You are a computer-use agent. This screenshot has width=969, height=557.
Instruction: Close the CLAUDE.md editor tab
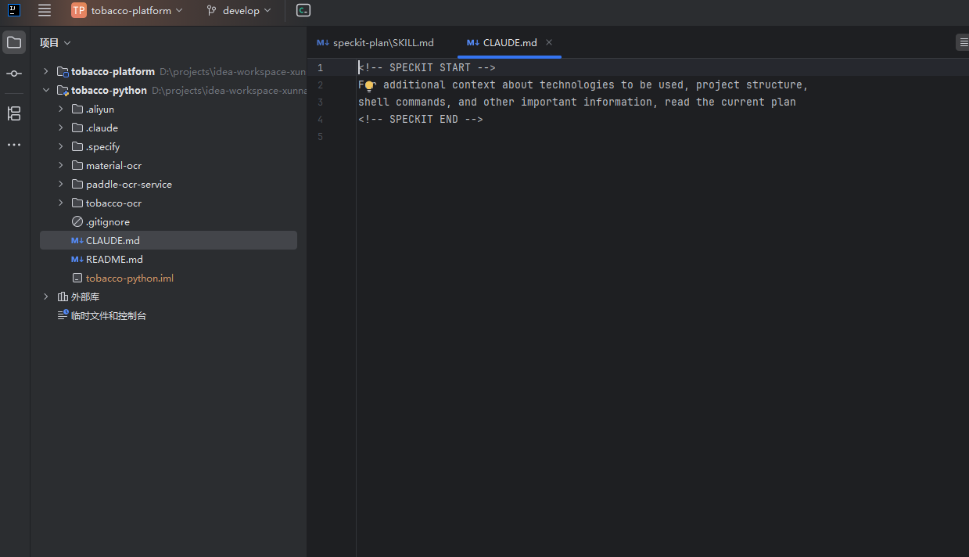(x=549, y=42)
